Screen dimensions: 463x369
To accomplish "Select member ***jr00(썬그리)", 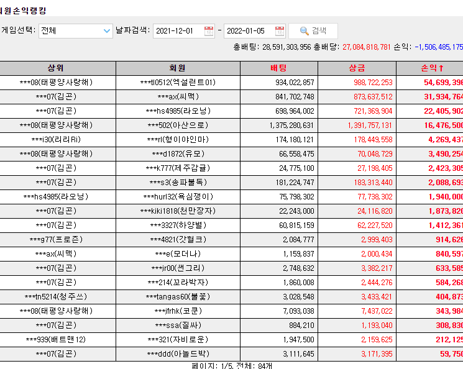I will point(178,268).
